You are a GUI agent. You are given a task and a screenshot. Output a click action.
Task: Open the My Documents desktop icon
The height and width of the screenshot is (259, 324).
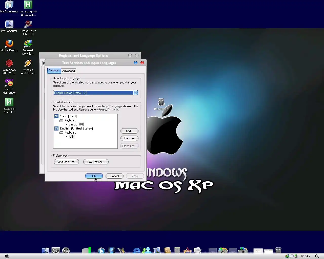9,7
